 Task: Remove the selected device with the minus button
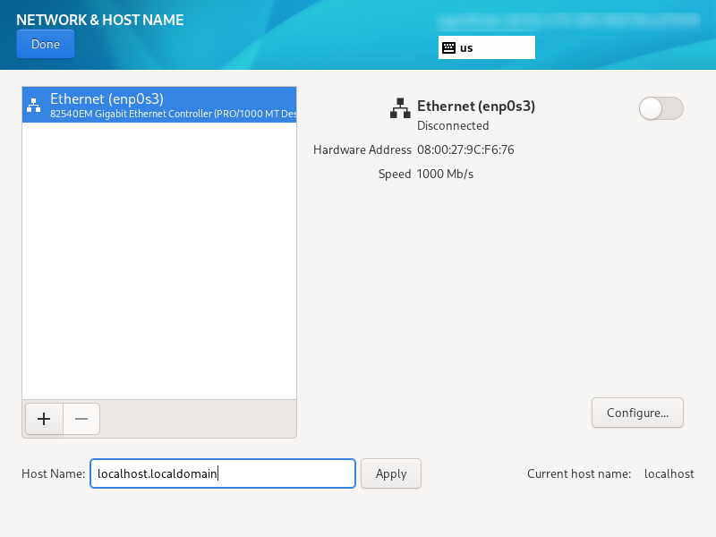[x=81, y=418]
